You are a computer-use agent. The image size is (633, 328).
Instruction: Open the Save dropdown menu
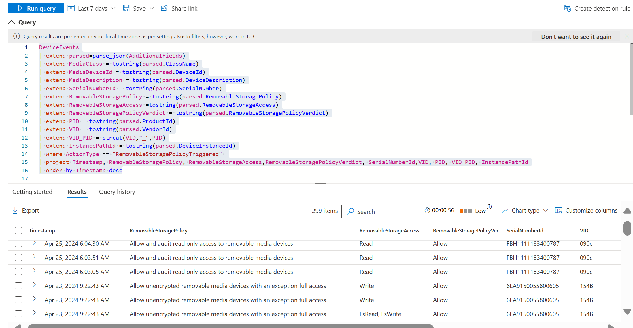(149, 8)
